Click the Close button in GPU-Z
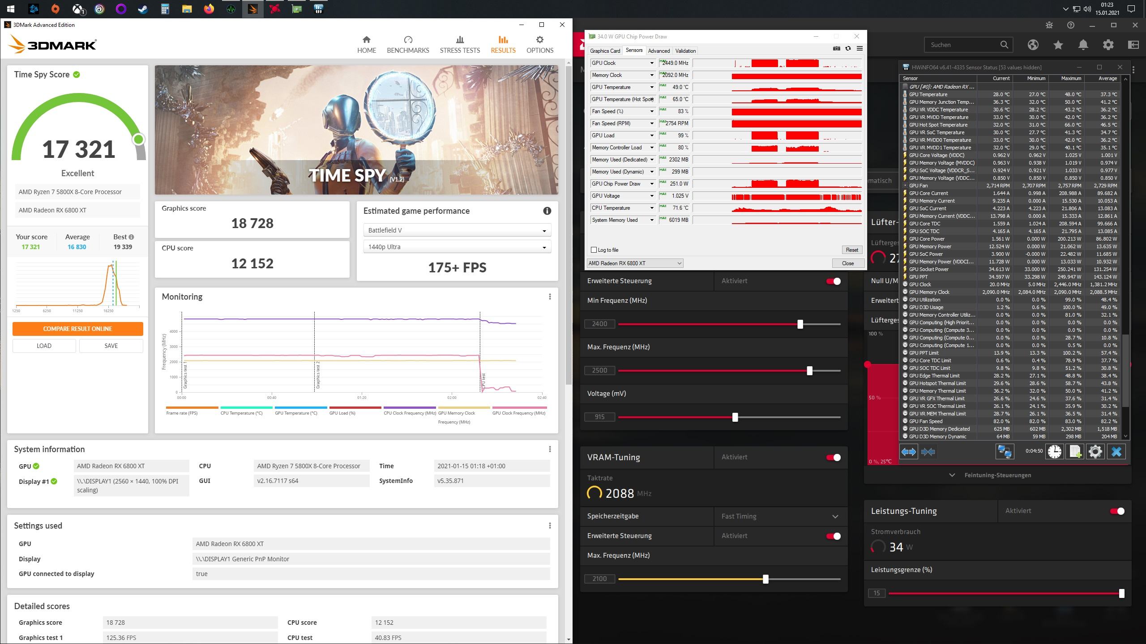 point(848,263)
